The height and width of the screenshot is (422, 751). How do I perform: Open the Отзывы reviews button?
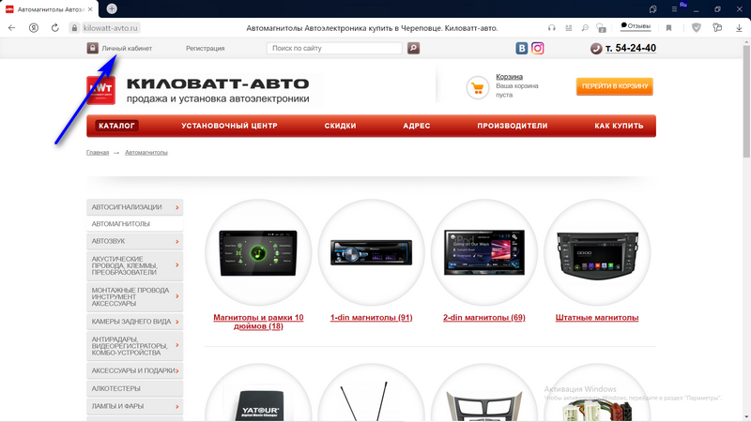click(x=636, y=26)
